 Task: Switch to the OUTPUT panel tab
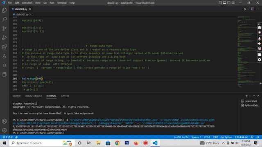(x=17, y=96)
